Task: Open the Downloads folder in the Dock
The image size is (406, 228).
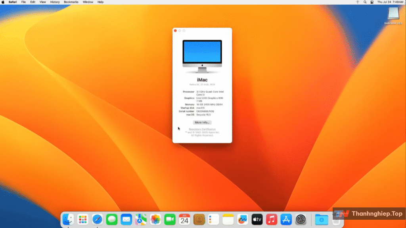Action: click(x=321, y=219)
